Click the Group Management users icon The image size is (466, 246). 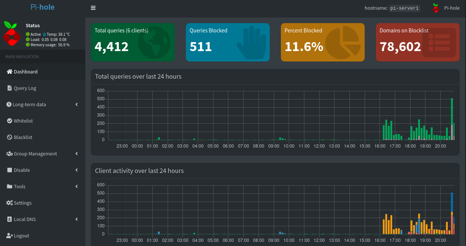[x=9, y=154]
